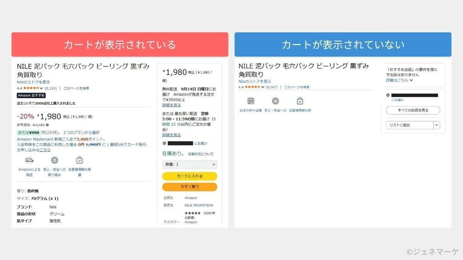Click the 日本の中小企業 storefront icon
463x260 pixels.
click(x=251, y=101)
